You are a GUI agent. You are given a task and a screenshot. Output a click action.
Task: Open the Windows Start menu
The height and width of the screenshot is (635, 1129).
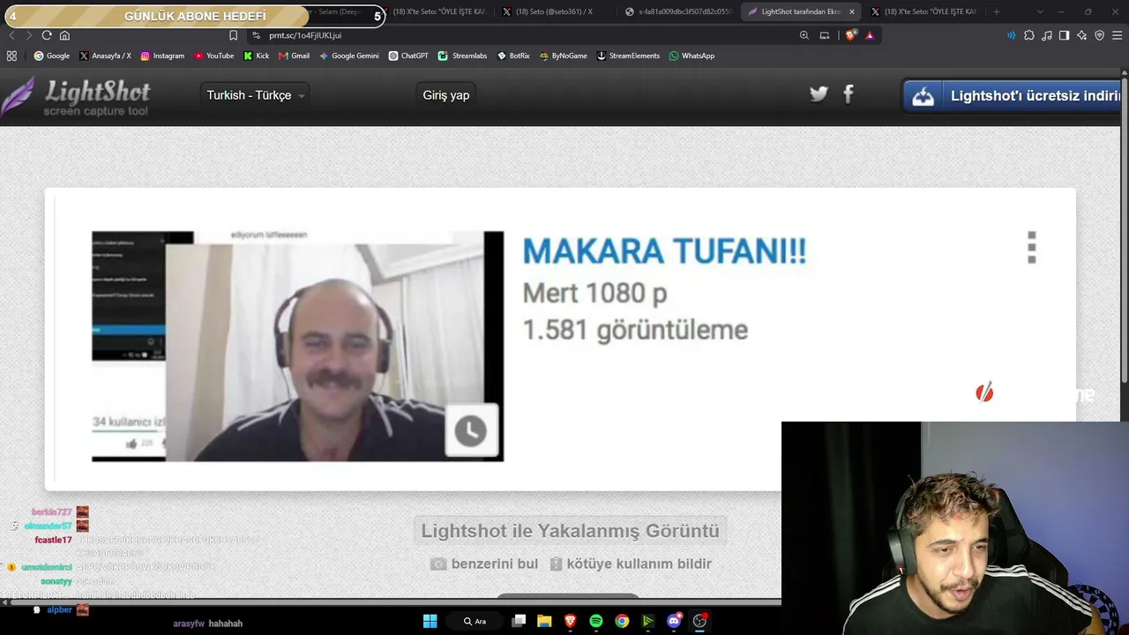pyautogui.click(x=430, y=621)
